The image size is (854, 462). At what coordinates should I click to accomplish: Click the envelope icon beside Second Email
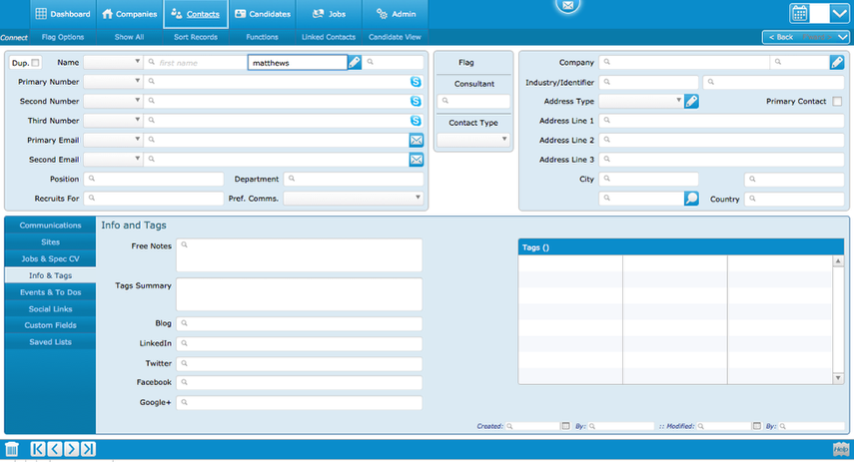(x=417, y=160)
